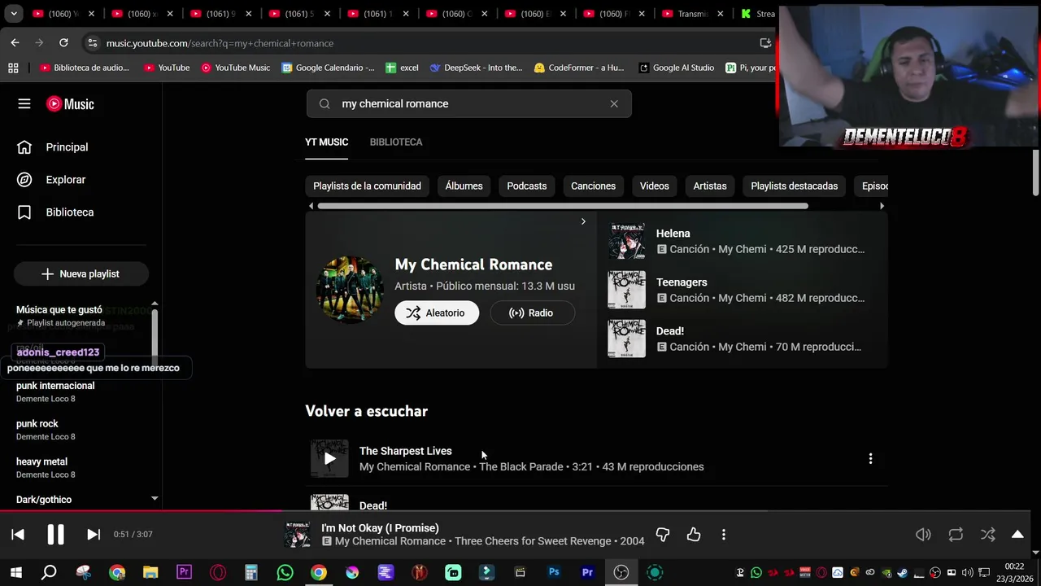
Task: Filter results by Podcasts
Action: (x=527, y=186)
